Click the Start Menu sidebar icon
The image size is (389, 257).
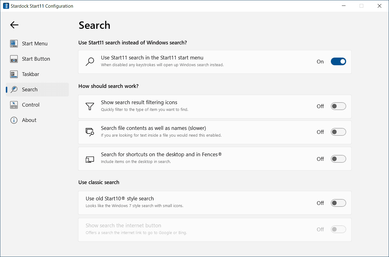(14, 43)
